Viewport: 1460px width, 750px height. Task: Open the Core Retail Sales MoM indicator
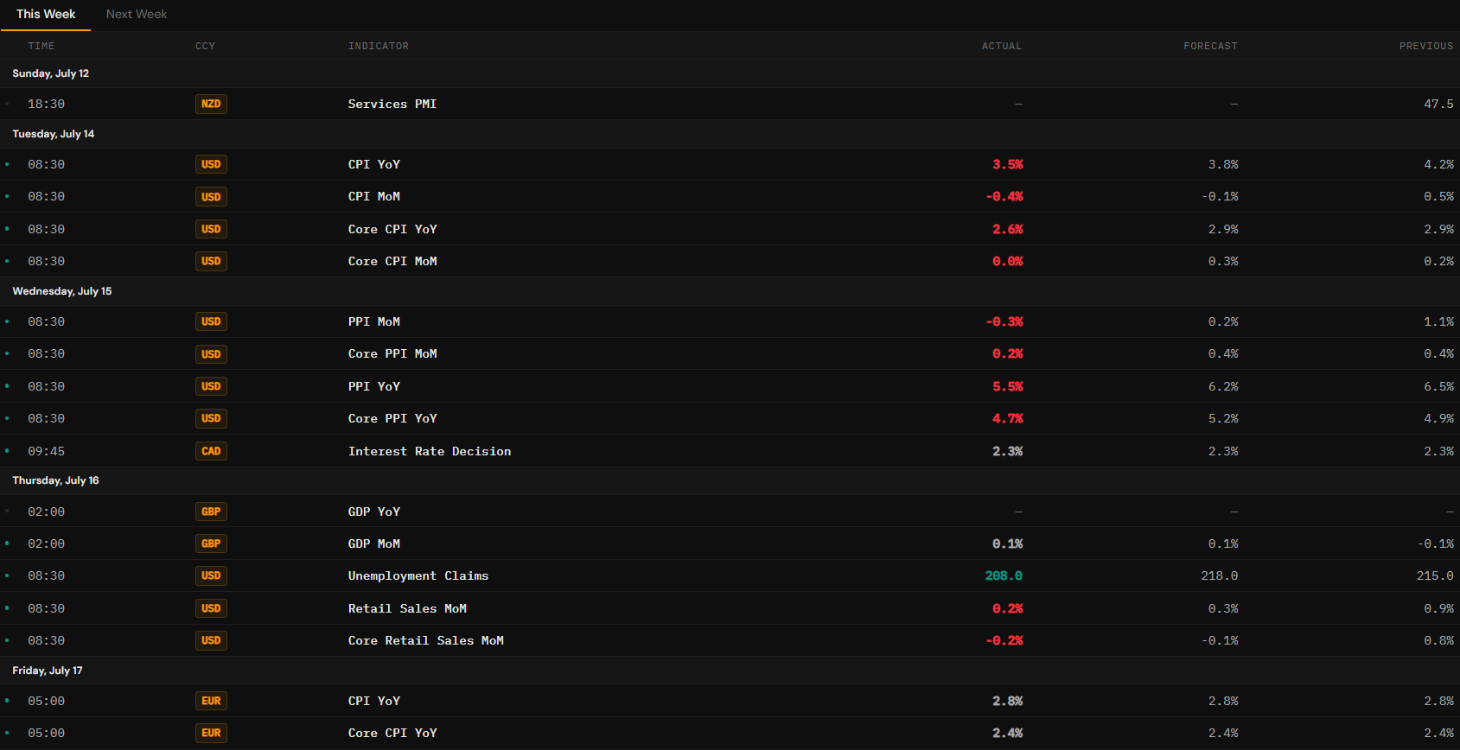coord(426,640)
